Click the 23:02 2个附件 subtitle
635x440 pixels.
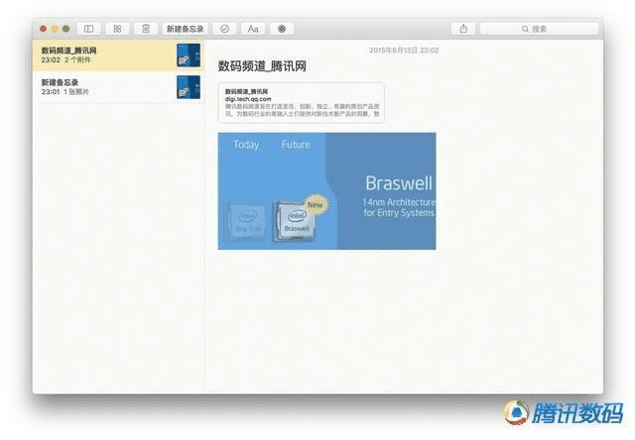point(66,60)
